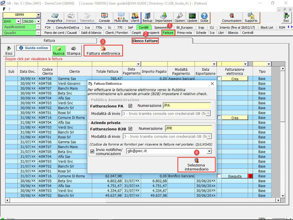This screenshot has height=220, width=293.
Task: Open the B2B Modalità di invio dropdown
Action: [209, 136]
